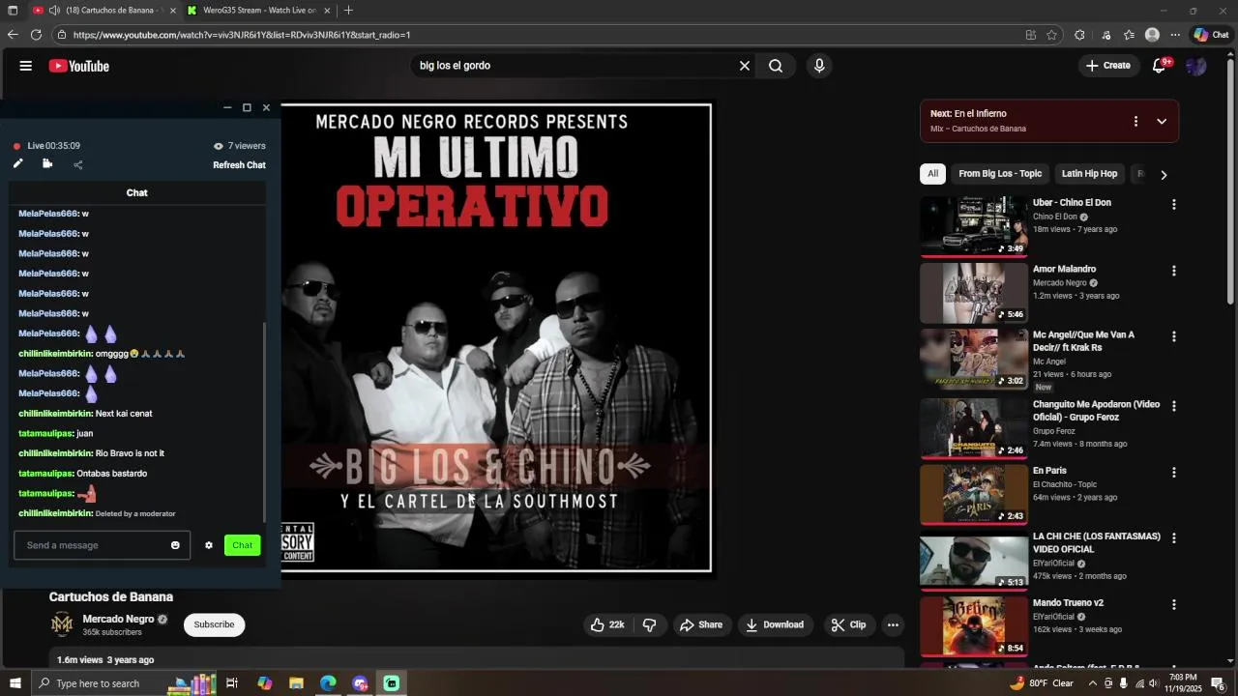Screen dimensions: 1238x696
Task: Select the Chat tab header in stream panel
Action: pos(136,192)
